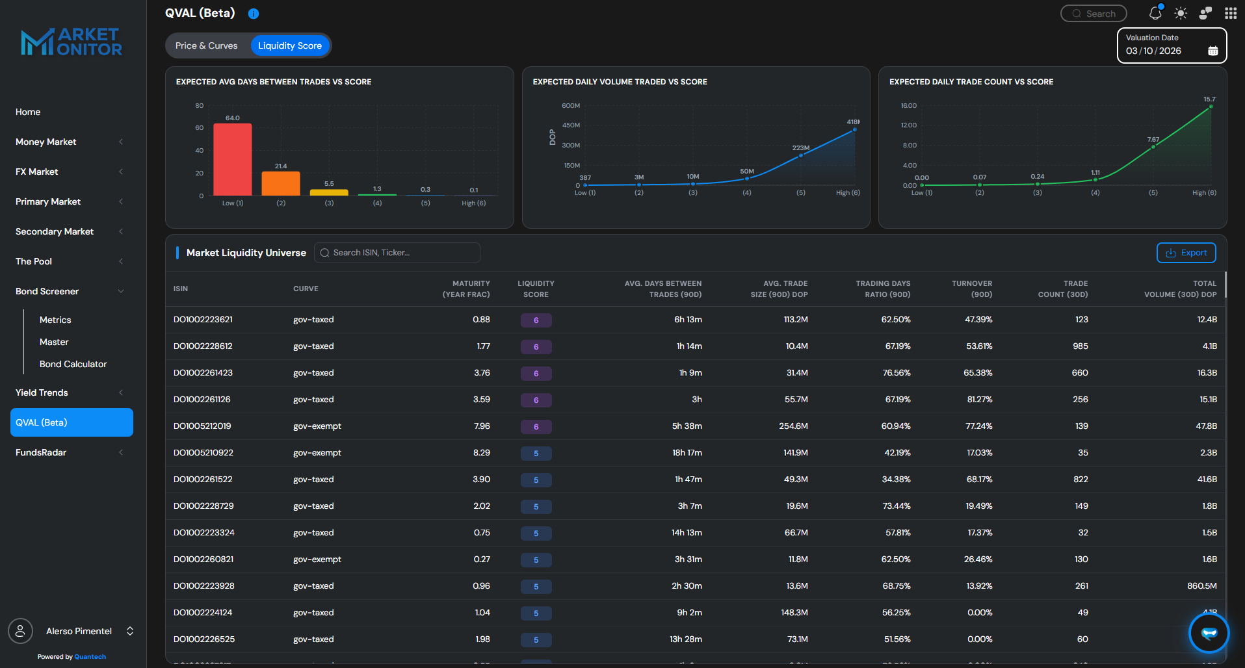Open the user feedback chat icon
Image resolution: width=1245 pixels, height=668 pixels.
point(1205,13)
